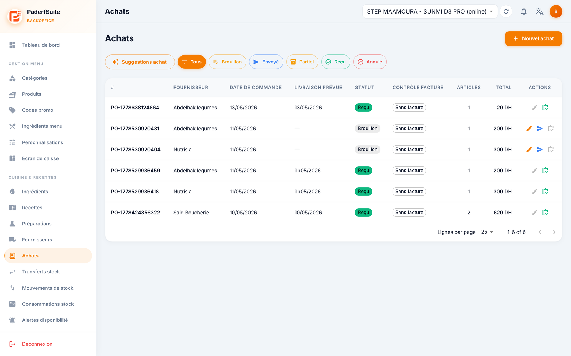Click the FOURNISSEUR column header
This screenshot has height=356, width=571.
tap(191, 88)
